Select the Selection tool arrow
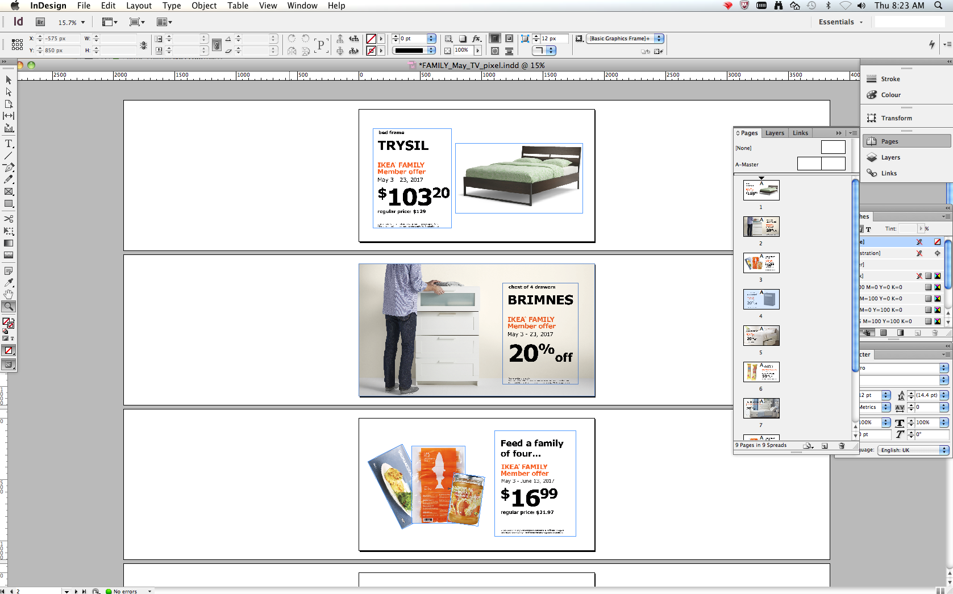953x594 pixels. 9,80
